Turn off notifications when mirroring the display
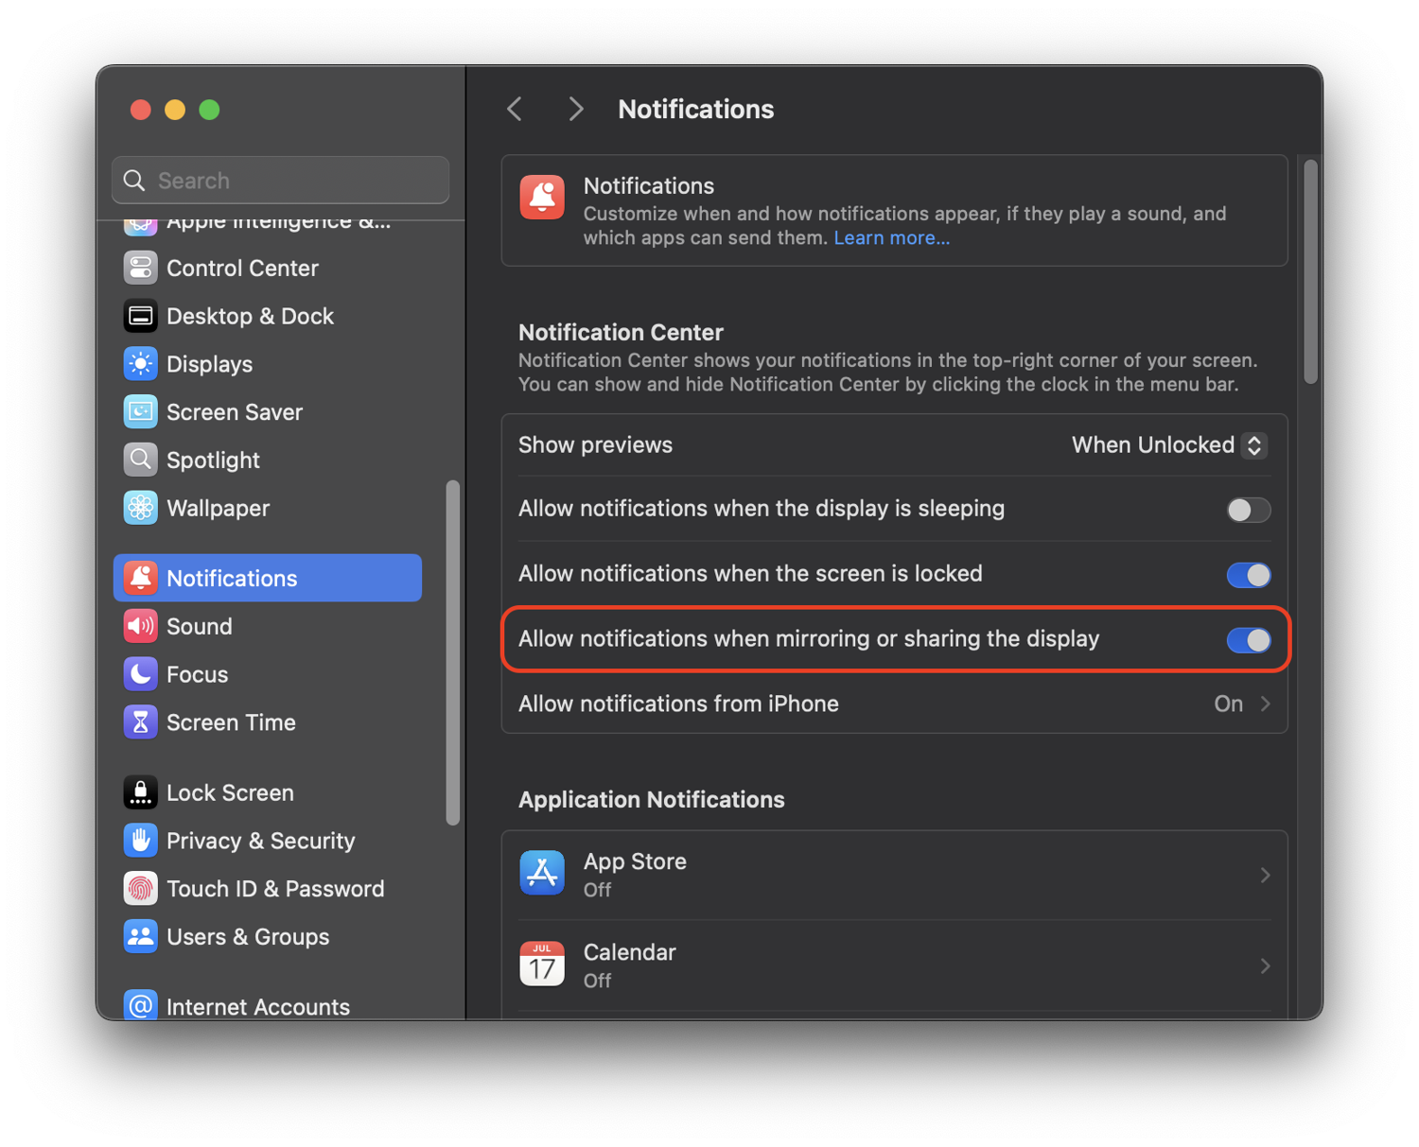Image resolution: width=1419 pixels, height=1147 pixels. [x=1248, y=640]
